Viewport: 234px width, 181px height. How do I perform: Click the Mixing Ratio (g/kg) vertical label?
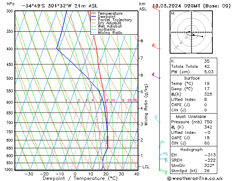pyautogui.click(x=146, y=105)
